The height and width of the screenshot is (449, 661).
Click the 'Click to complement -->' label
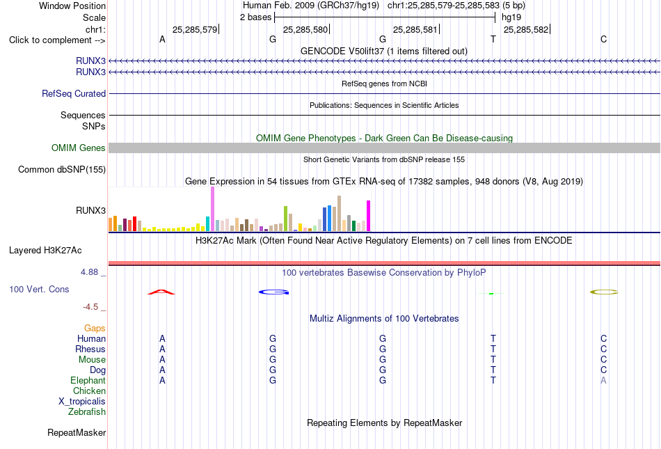[57, 40]
